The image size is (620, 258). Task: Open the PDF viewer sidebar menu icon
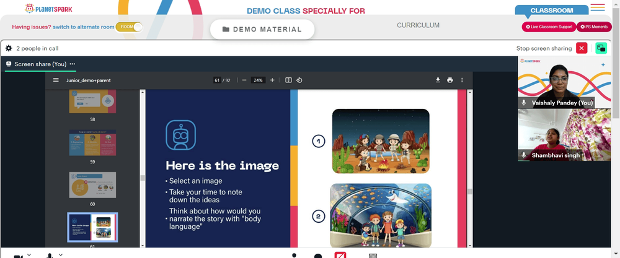56,80
